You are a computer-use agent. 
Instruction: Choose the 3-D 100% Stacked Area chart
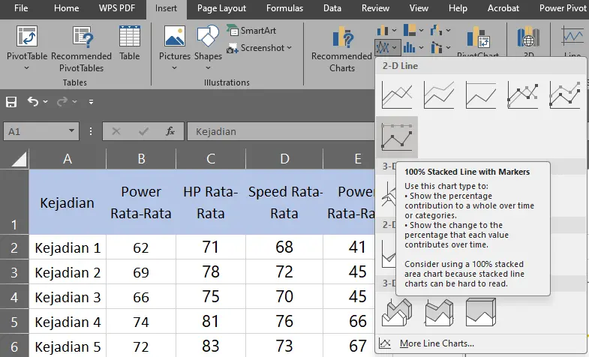pos(481,312)
